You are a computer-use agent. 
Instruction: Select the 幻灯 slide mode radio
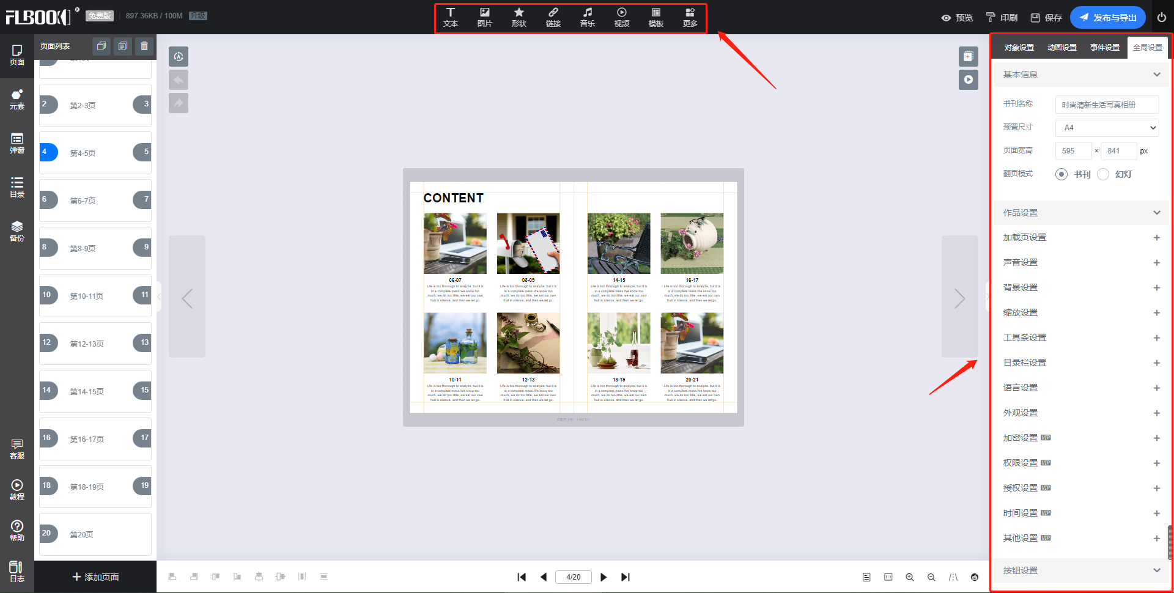click(1103, 174)
